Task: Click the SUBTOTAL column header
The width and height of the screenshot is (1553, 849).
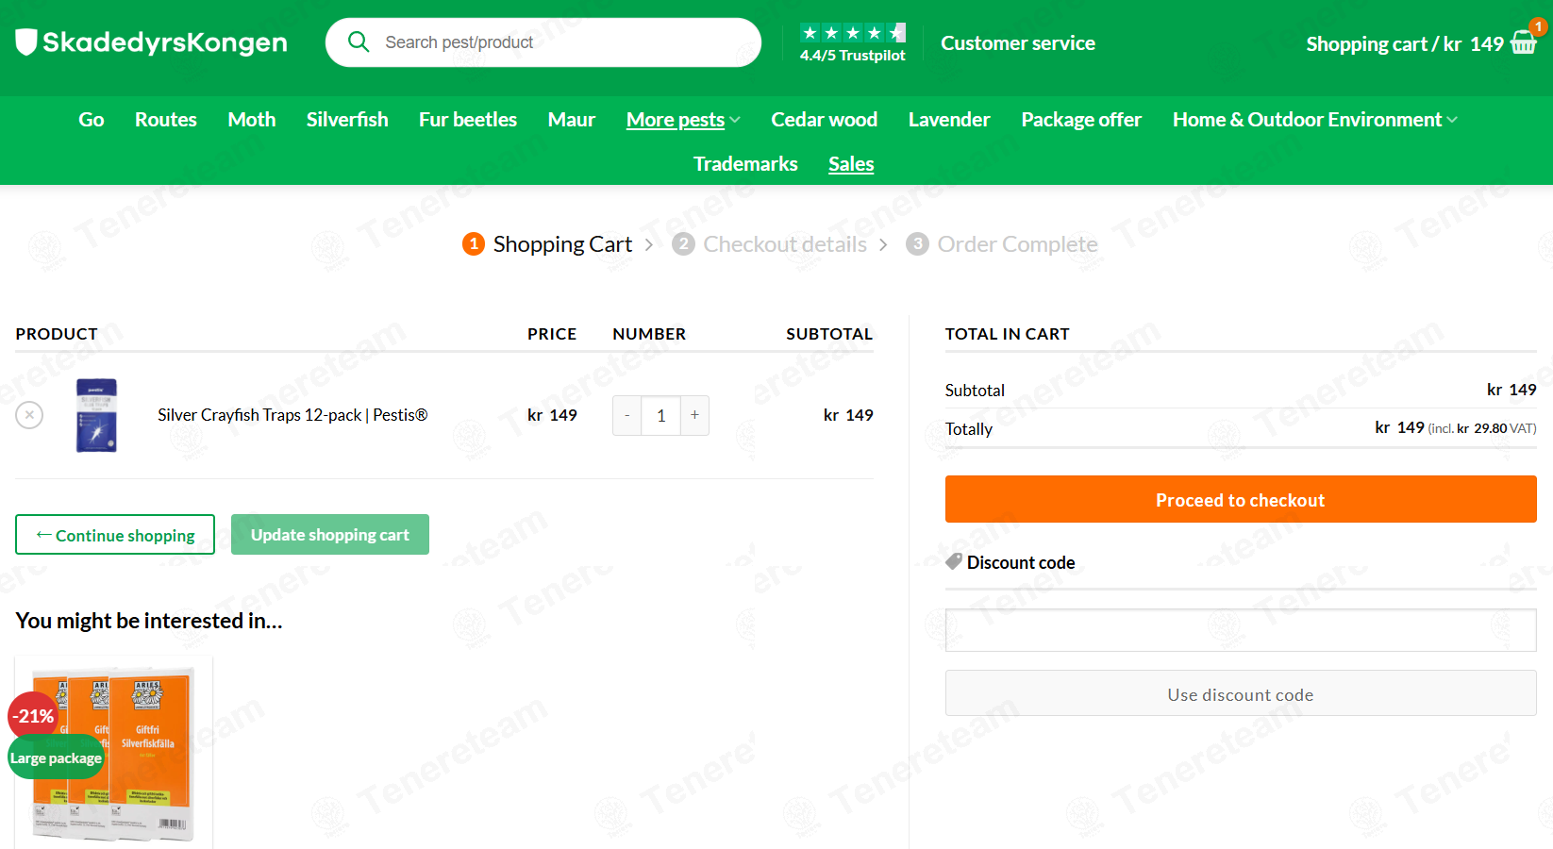Action: [829, 334]
